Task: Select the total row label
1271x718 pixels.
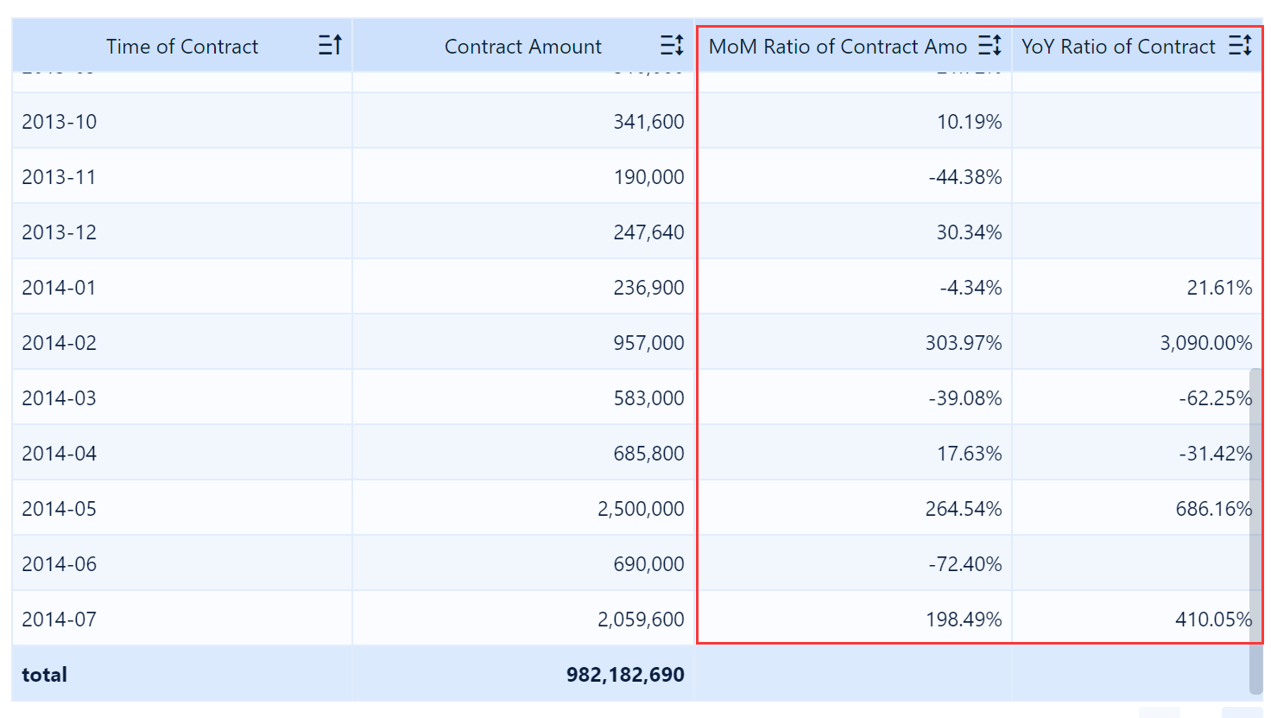Action: (45, 675)
